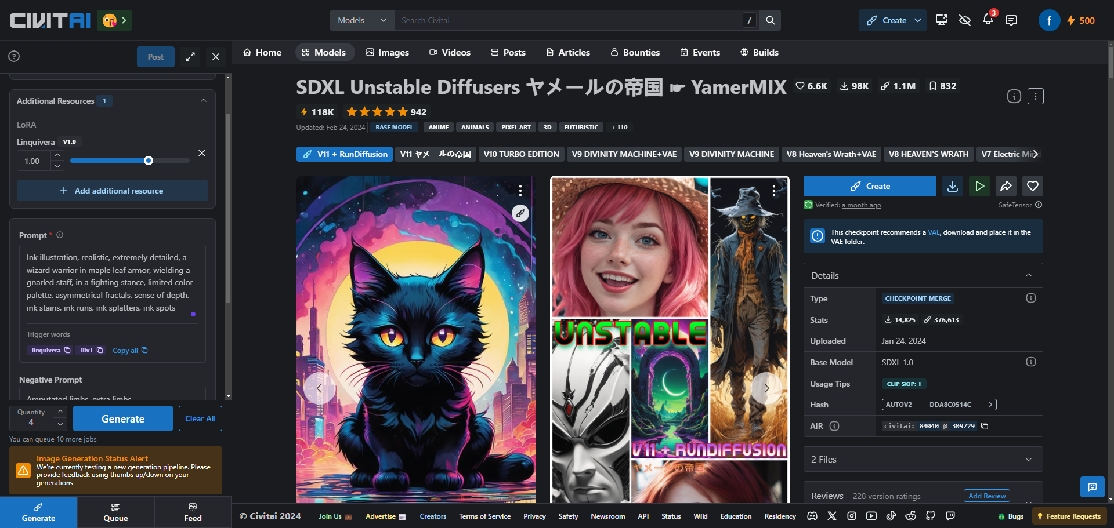The width and height of the screenshot is (1114, 528).
Task: Open the emoji browsing mode selector
Action: click(115, 20)
